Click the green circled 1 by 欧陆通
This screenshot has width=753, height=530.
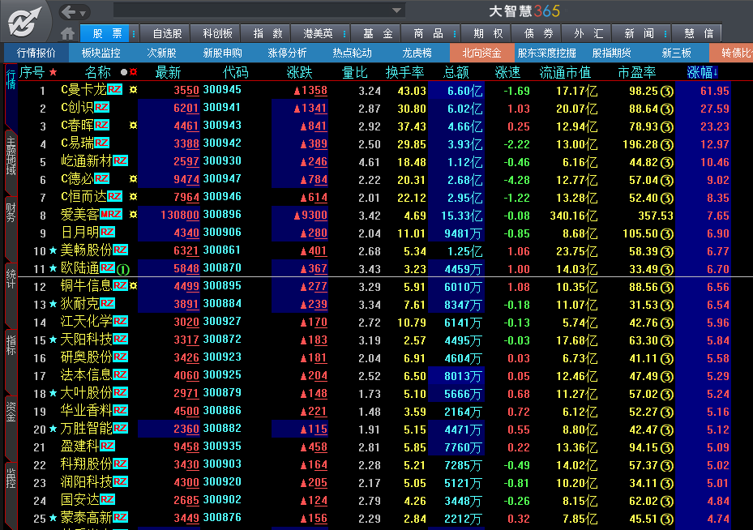click(123, 269)
